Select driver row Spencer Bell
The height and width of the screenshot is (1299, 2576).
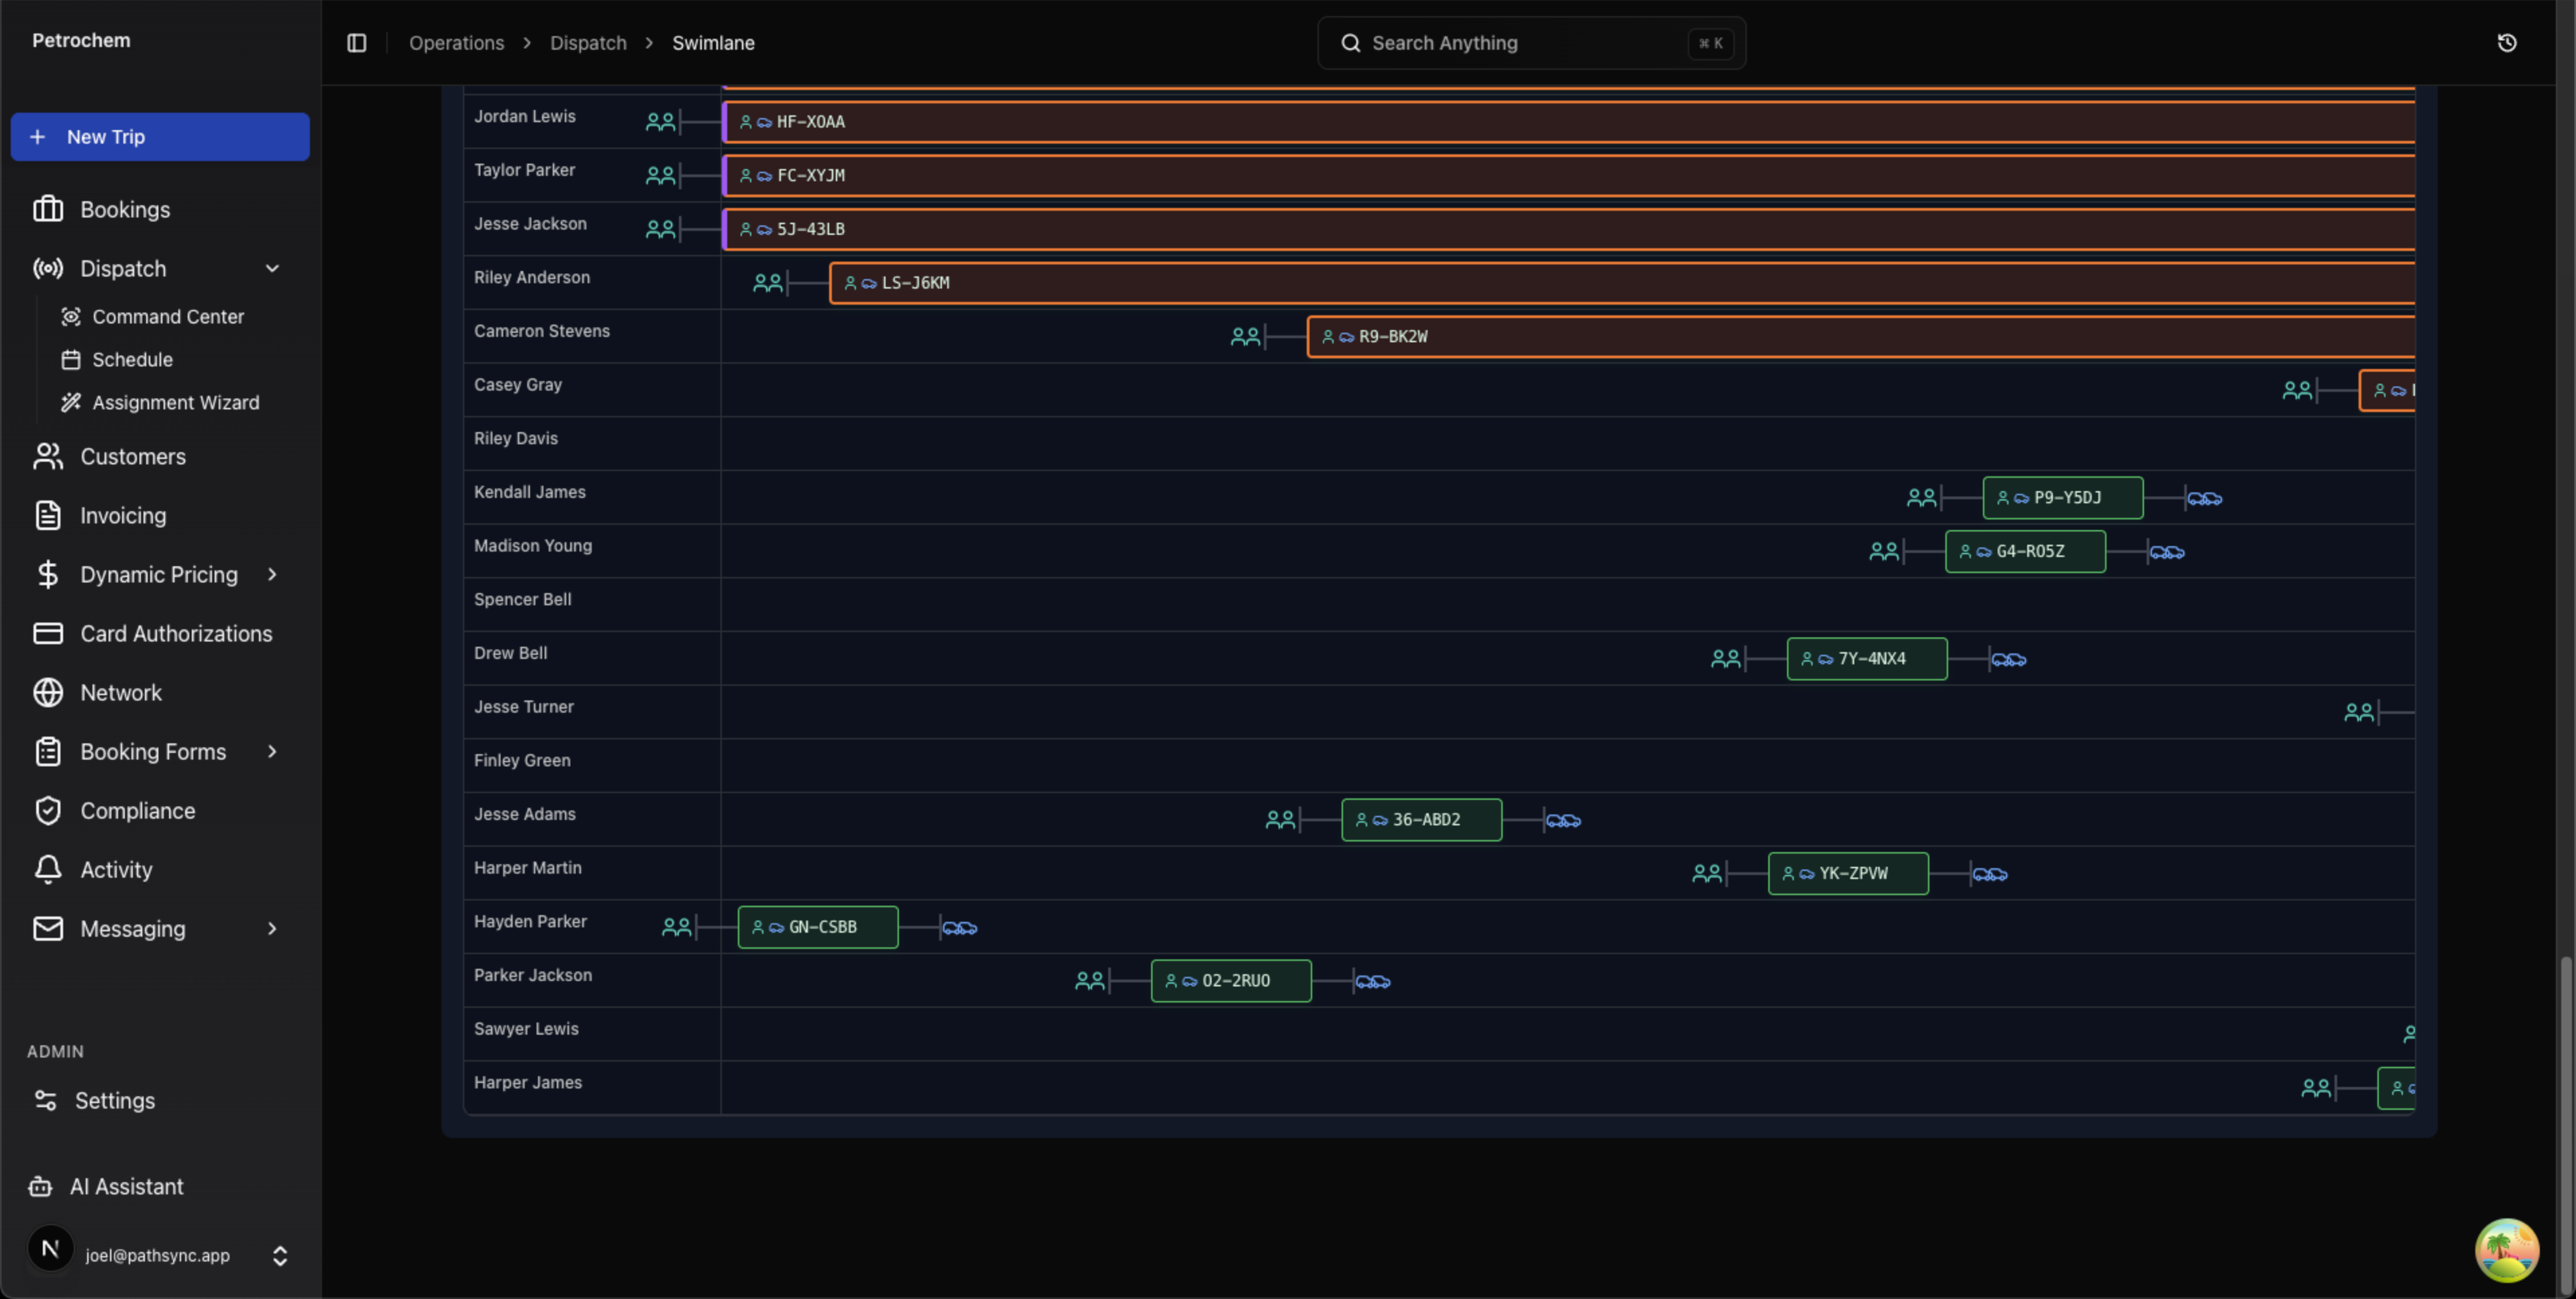[1439, 604]
